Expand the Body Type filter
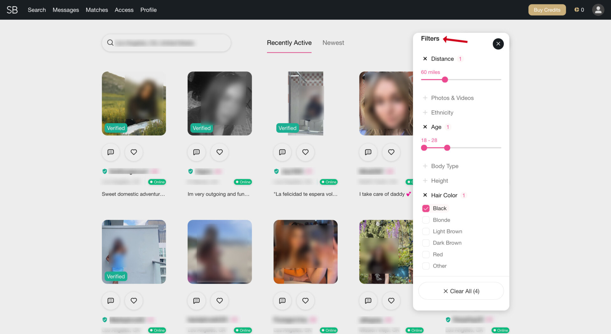 coord(444,166)
